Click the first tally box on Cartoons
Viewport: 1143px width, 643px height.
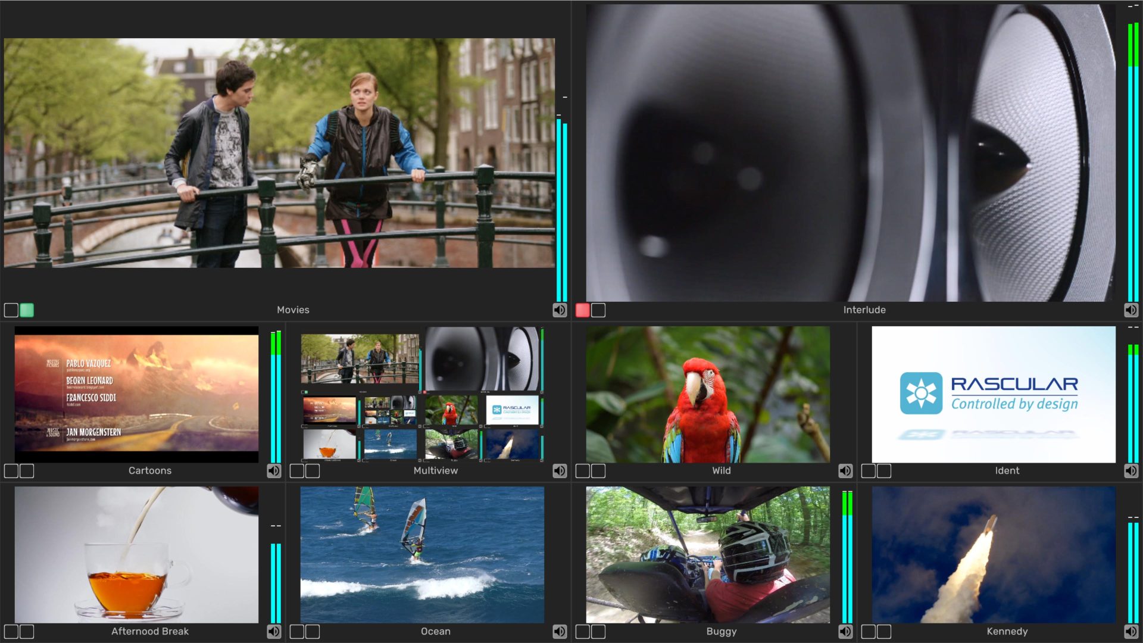coord(11,471)
